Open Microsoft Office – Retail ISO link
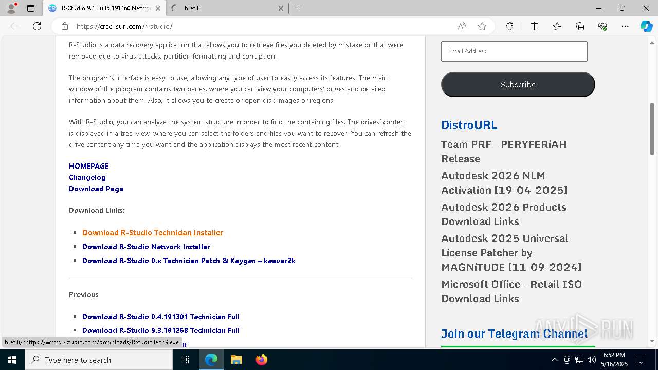The width and height of the screenshot is (658, 370). 511,291
